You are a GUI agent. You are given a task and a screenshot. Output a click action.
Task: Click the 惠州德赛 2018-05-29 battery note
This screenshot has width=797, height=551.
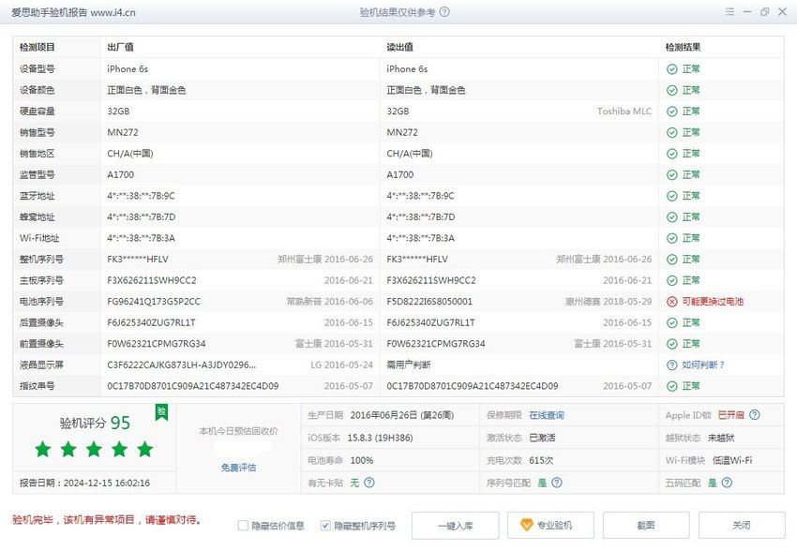click(609, 302)
